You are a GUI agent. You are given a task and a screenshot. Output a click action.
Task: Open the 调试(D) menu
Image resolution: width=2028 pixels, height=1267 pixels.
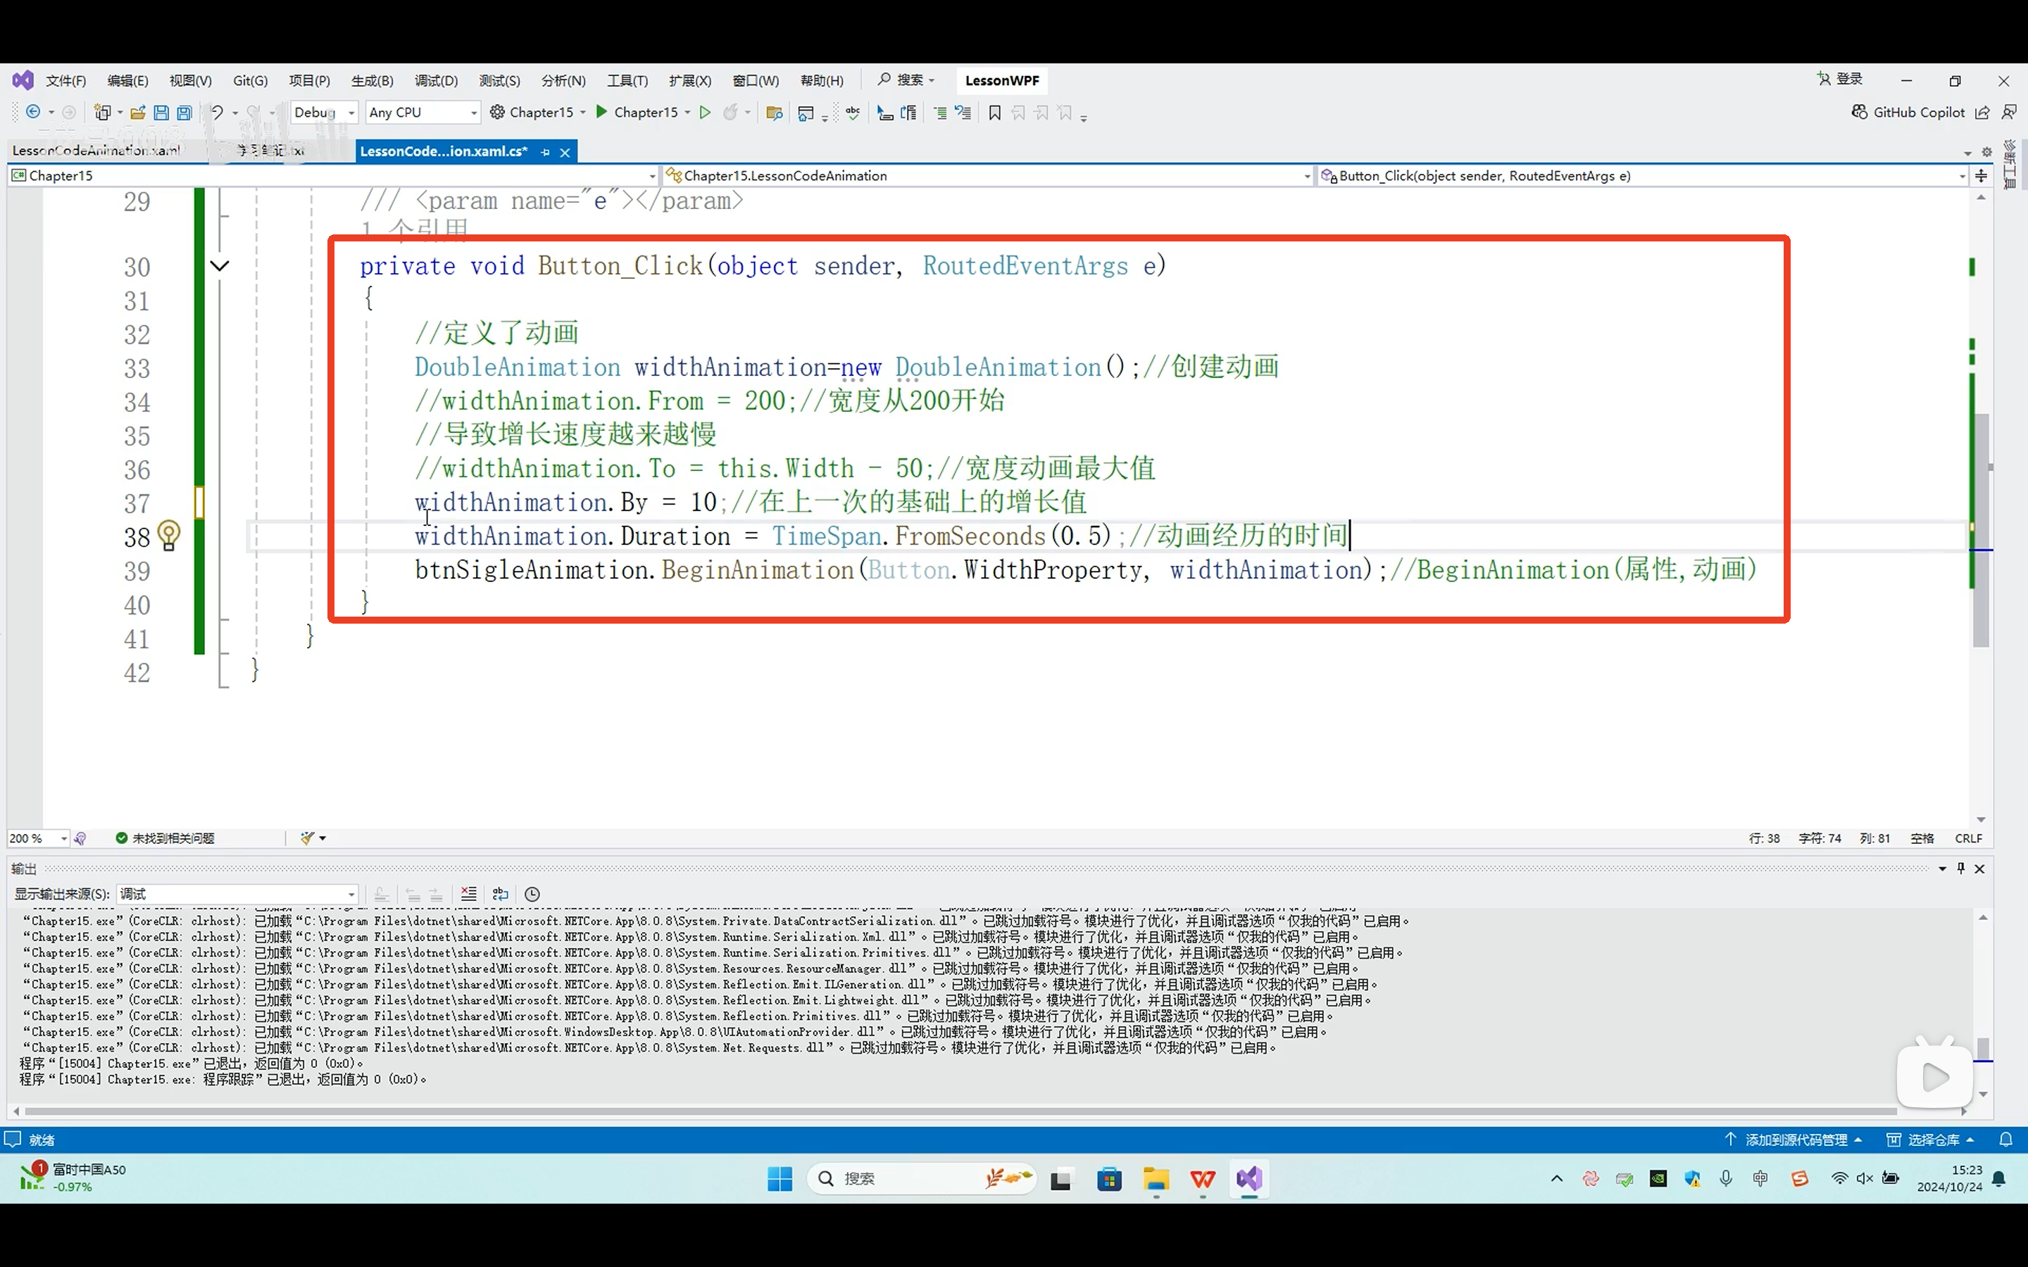(x=436, y=80)
